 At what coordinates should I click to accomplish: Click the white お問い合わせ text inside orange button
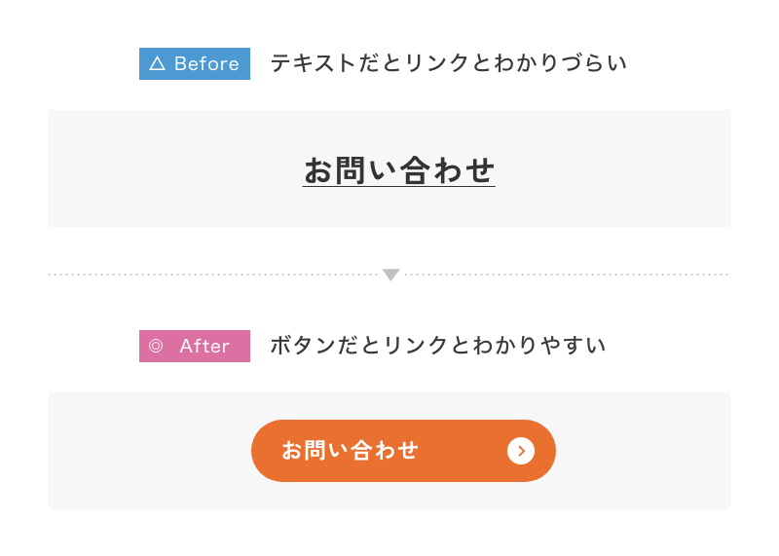click(x=350, y=451)
